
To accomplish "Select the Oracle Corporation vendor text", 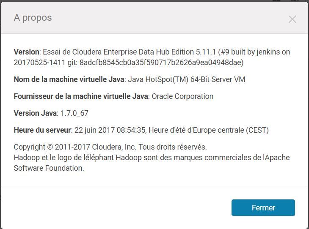I will 182,96.
